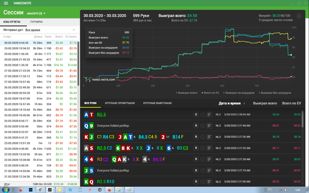Select the 'ВСЕ РУКИ' tab
Screen dimensions: 309x193
coord(90,103)
